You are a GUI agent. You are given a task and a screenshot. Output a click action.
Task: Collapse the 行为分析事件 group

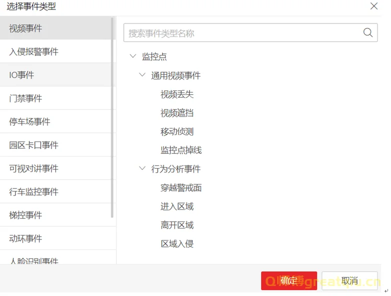tap(142, 169)
